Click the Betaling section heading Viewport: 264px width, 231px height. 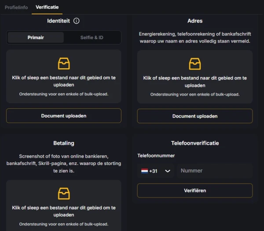pyautogui.click(x=64, y=143)
